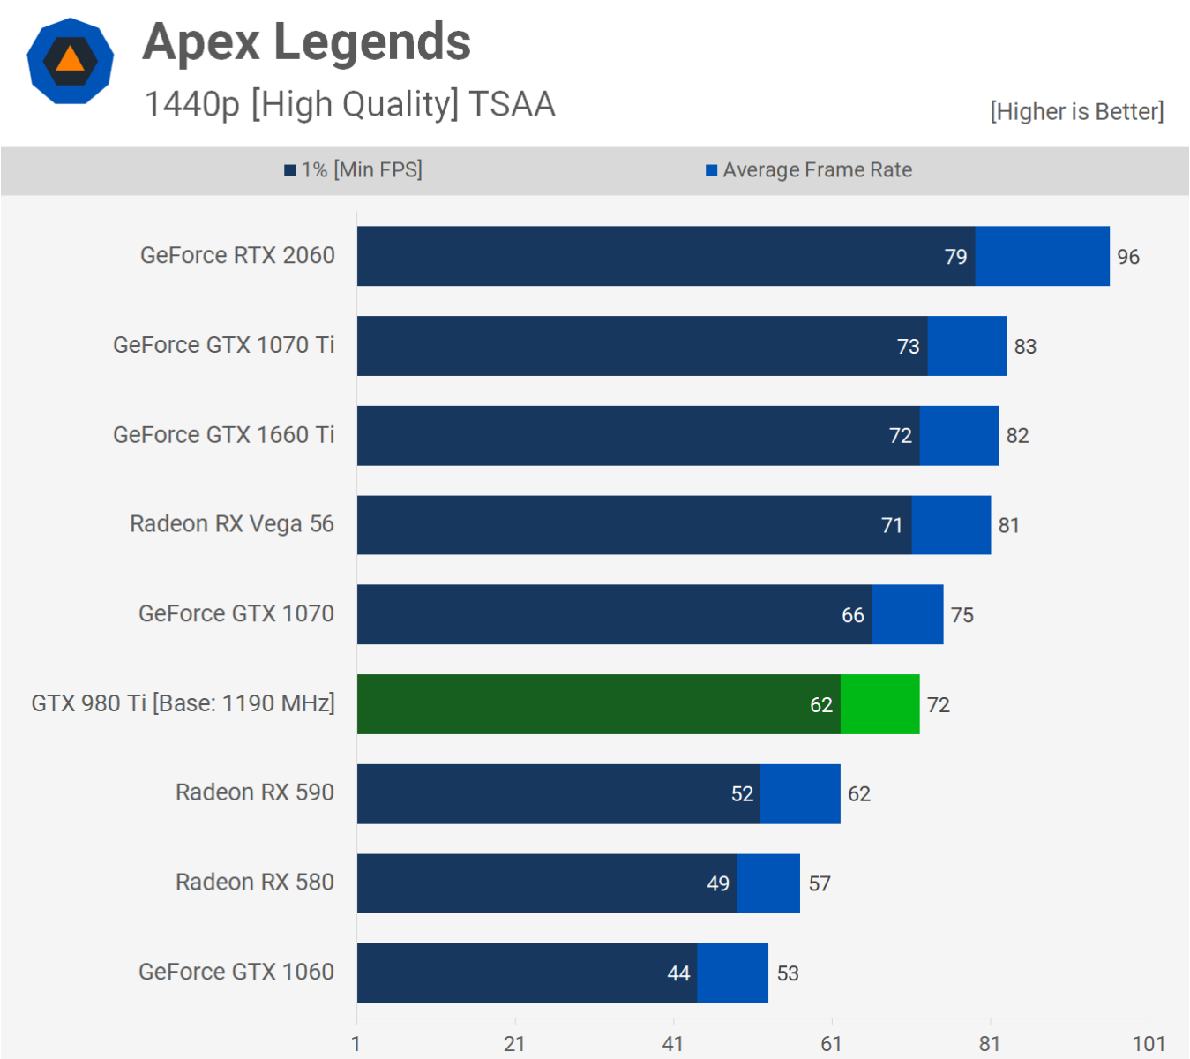Click the "81" x-axis tick label
The height and width of the screenshot is (1059, 1190).
(x=990, y=1044)
